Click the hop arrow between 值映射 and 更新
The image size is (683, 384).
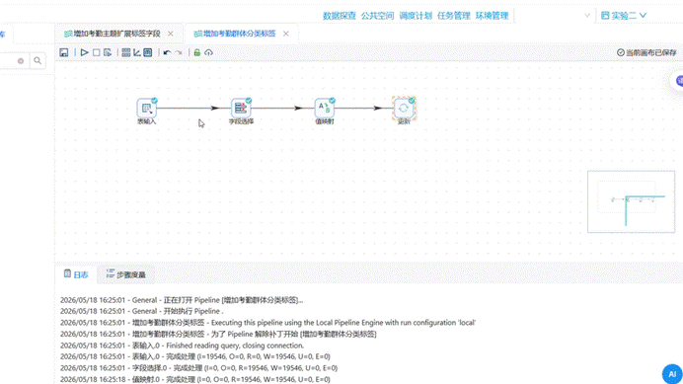(364, 109)
